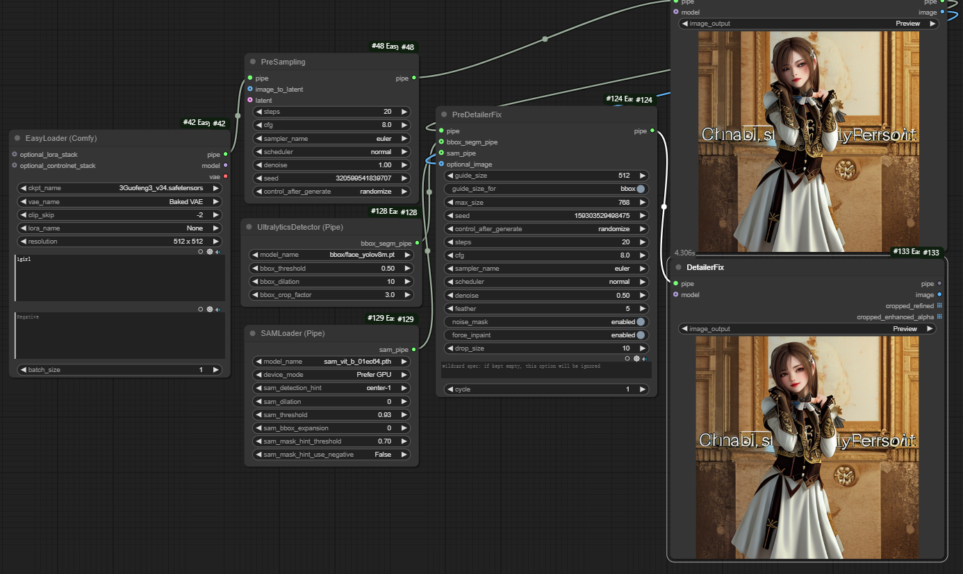Click the gear icon above the wildcard spec box
Viewport: 963px width, 574px height.
click(636, 358)
